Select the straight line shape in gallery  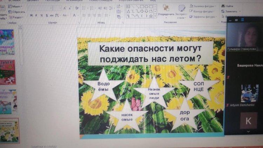(x=133, y=7)
